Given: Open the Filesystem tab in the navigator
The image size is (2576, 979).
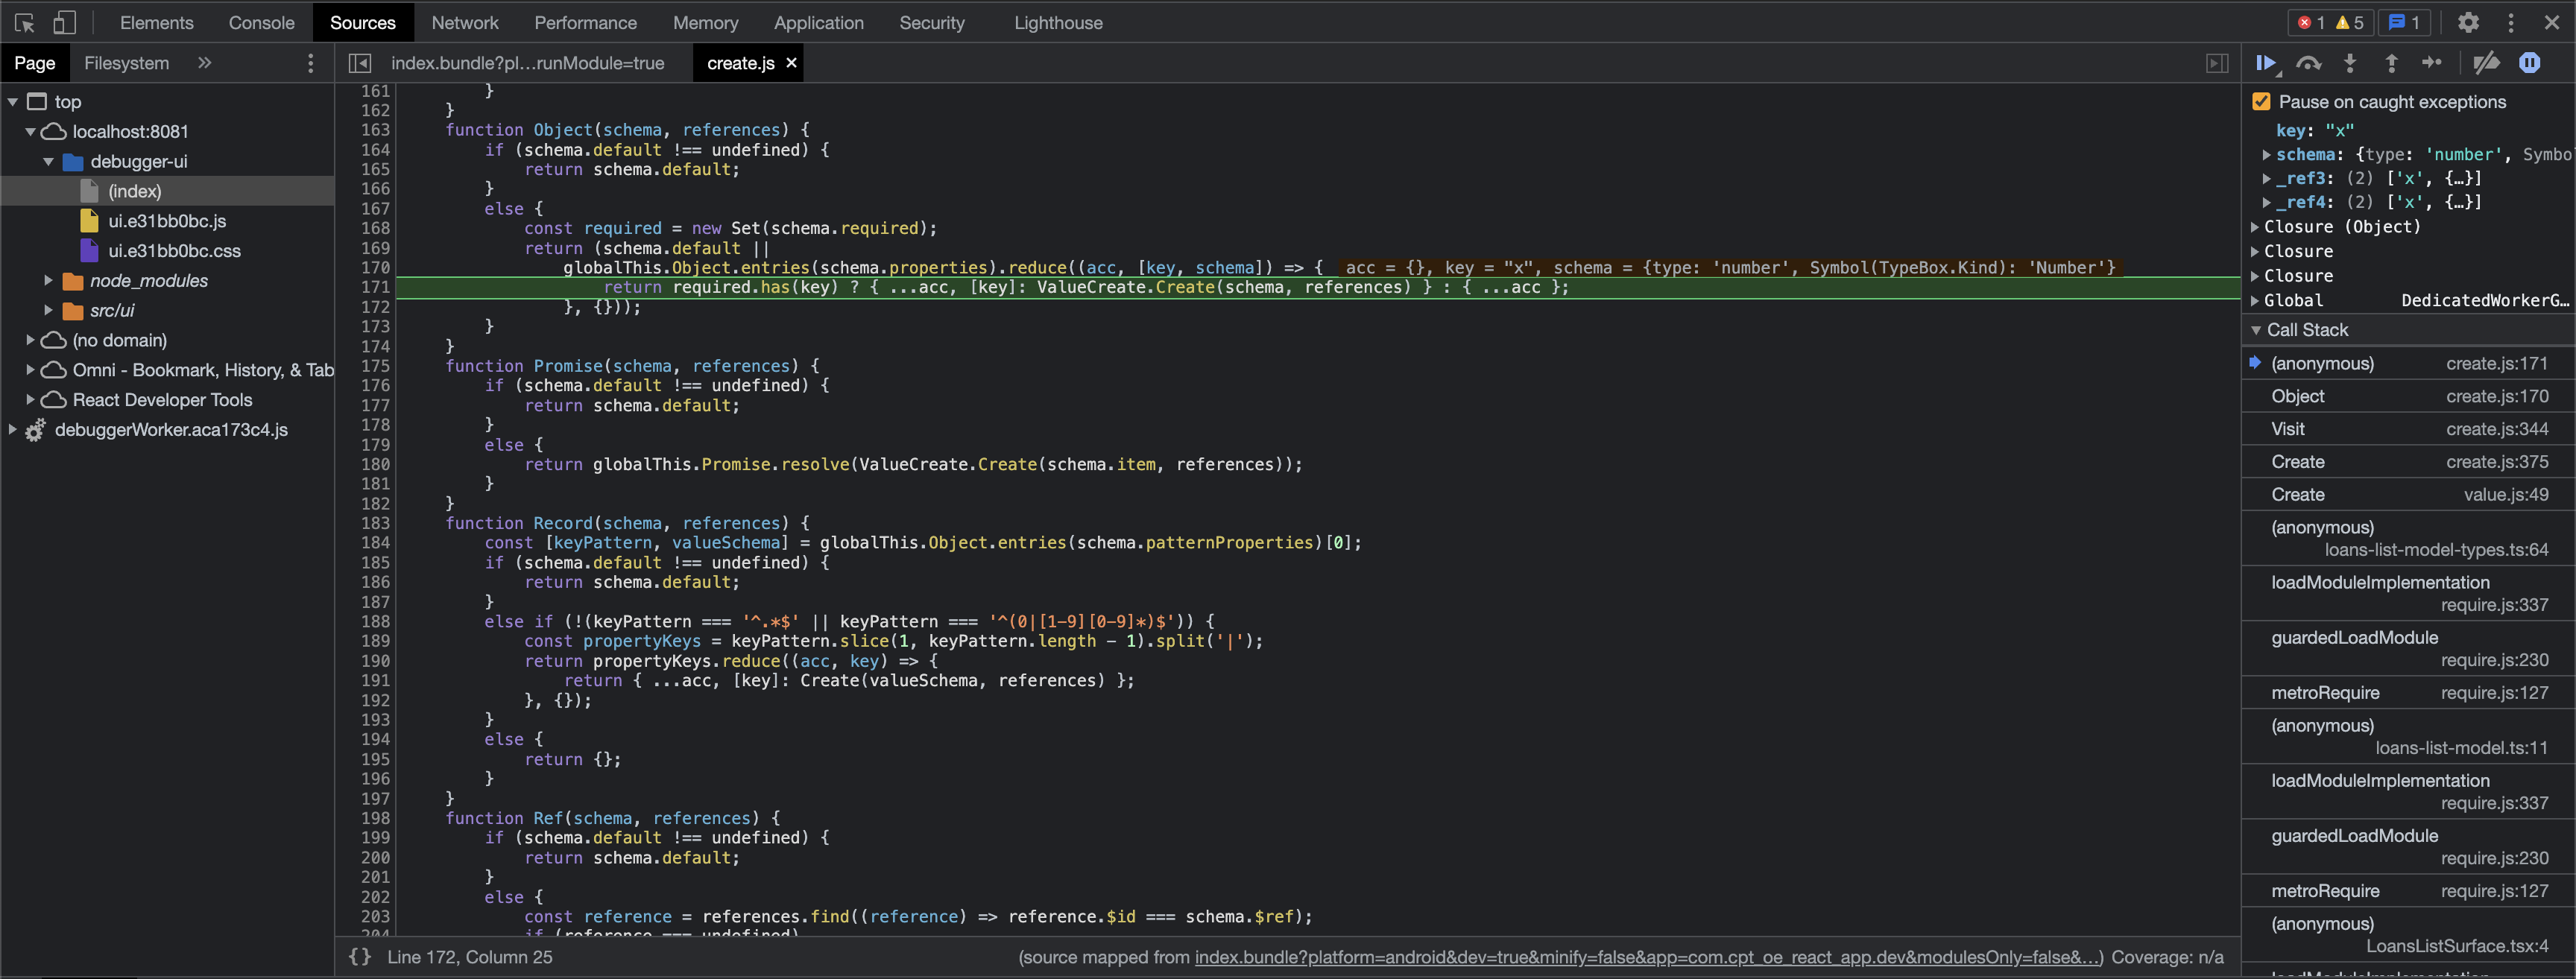Looking at the screenshot, I should [x=126, y=63].
